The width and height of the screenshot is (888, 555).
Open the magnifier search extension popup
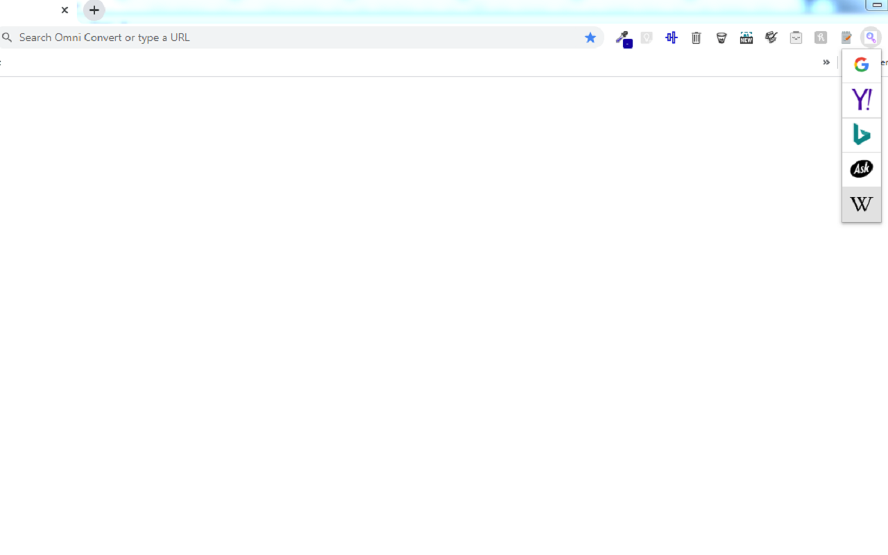(x=870, y=37)
